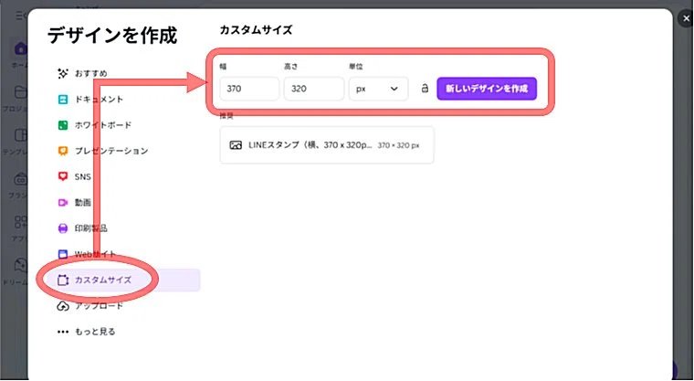Screen dimensions: 694x381
Task: Click the printer icon for 印刷製品
Action: [x=63, y=228]
